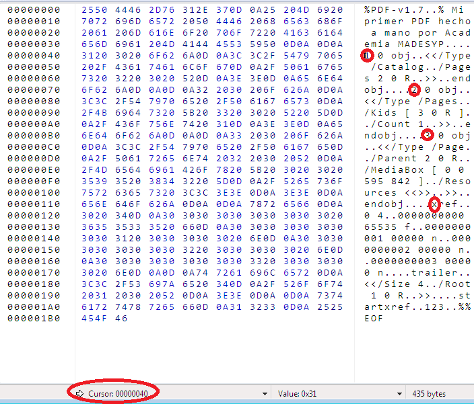Click ASCII text '<</Size 4../Root'
474x404 pixels.
click(417, 284)
